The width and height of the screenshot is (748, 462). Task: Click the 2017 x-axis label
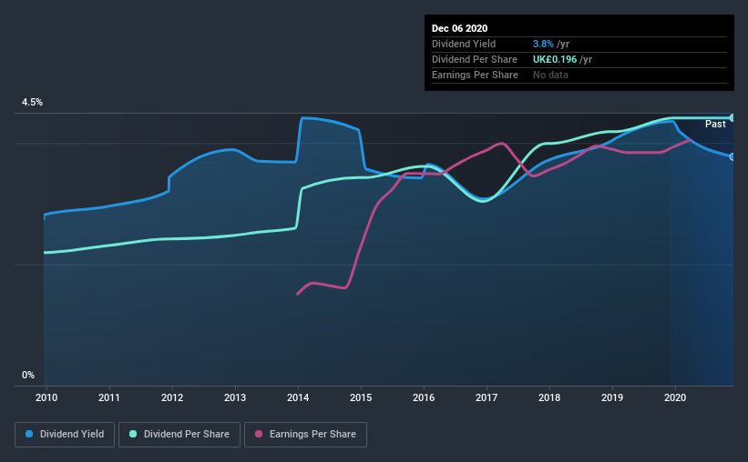(487, 397)
